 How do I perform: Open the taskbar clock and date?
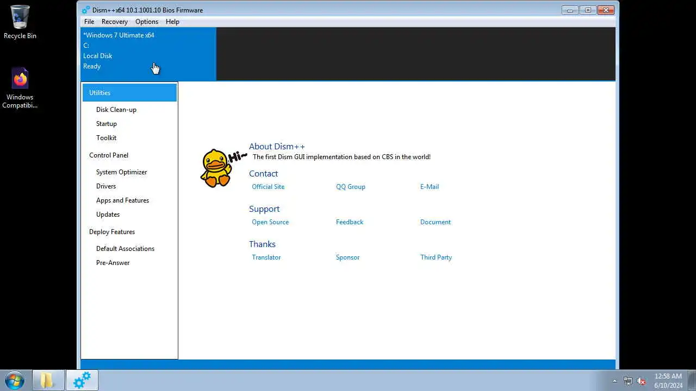click(x=668, y=381)
